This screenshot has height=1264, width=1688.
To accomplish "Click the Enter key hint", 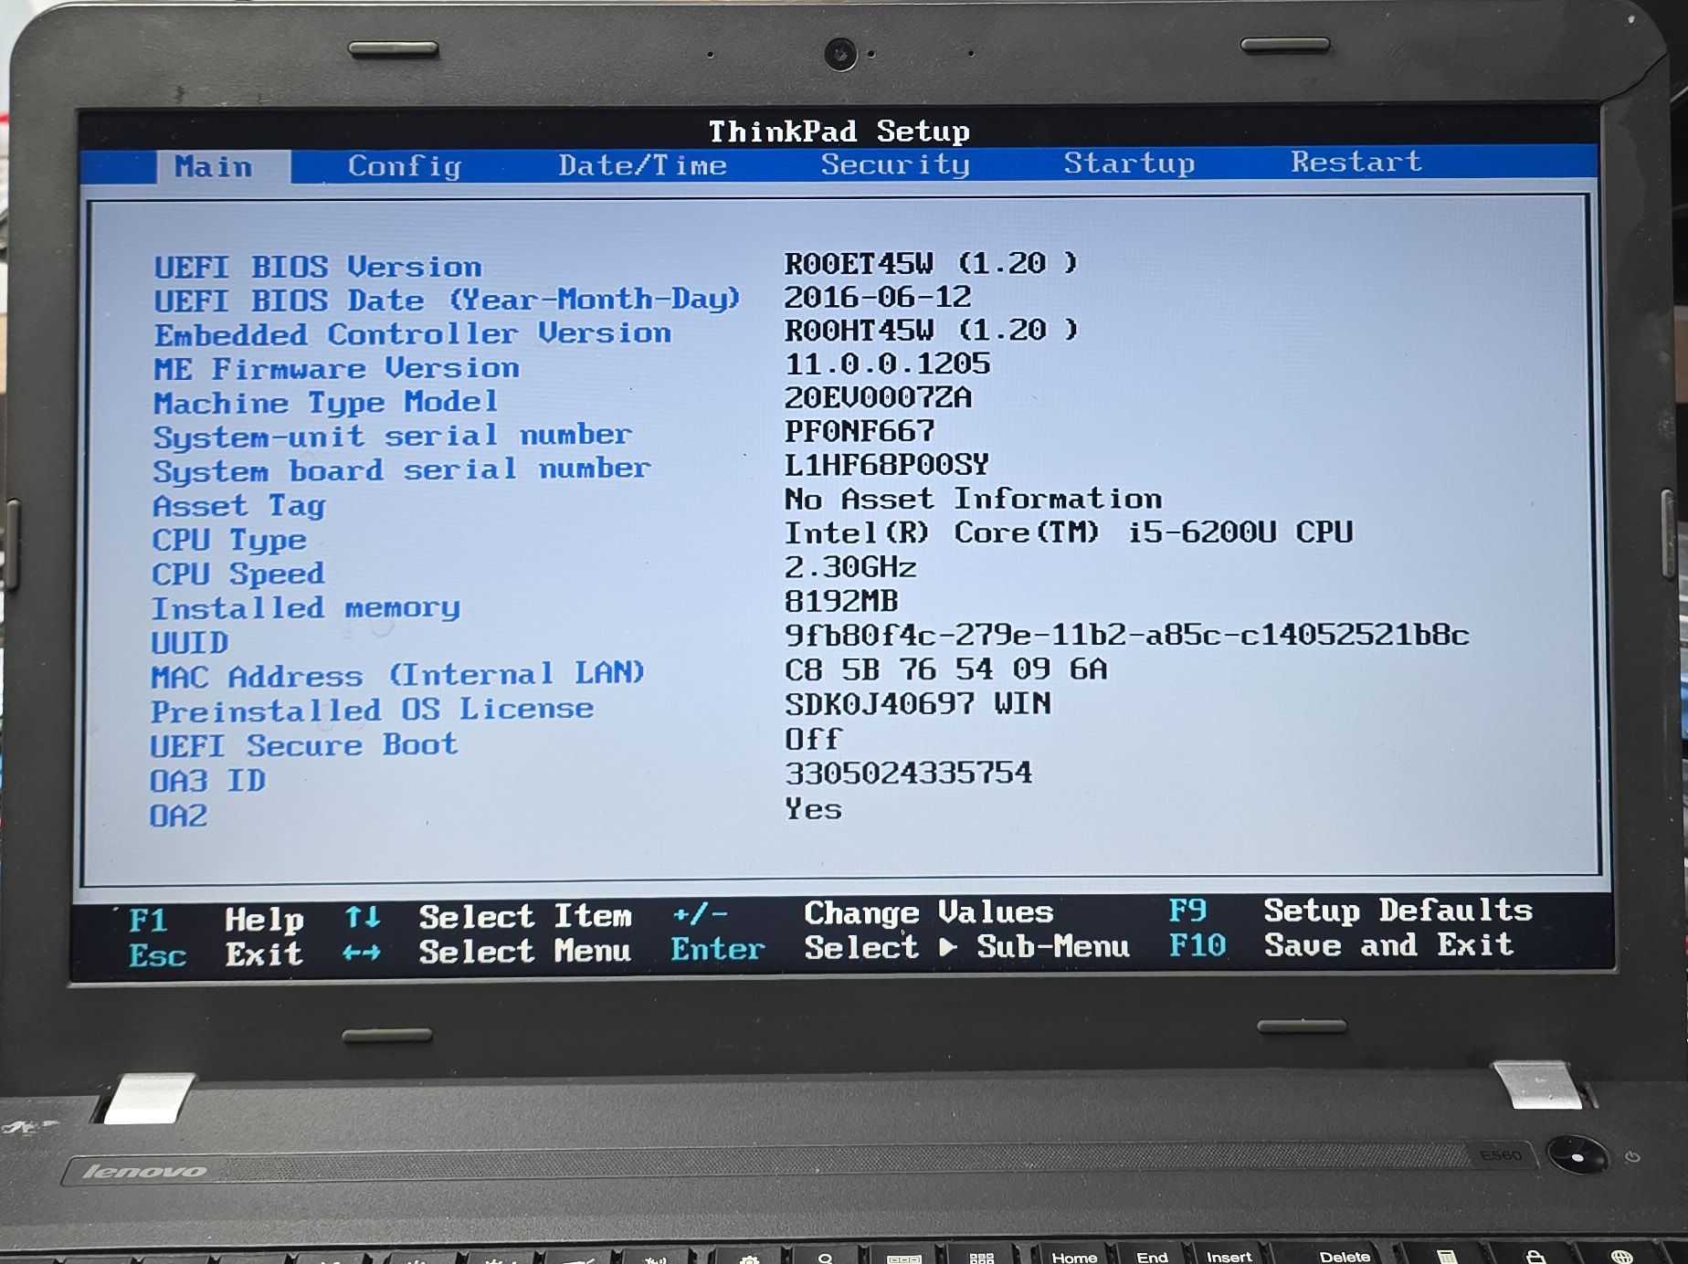I will click(718, 950).
